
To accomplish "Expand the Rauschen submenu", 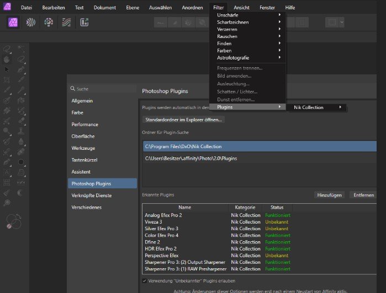I will pos(247,36).
